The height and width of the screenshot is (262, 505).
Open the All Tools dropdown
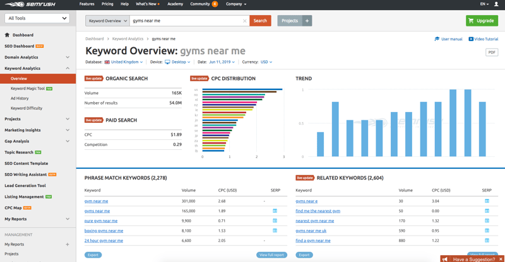pyautogui.click(x=37, y=18)
